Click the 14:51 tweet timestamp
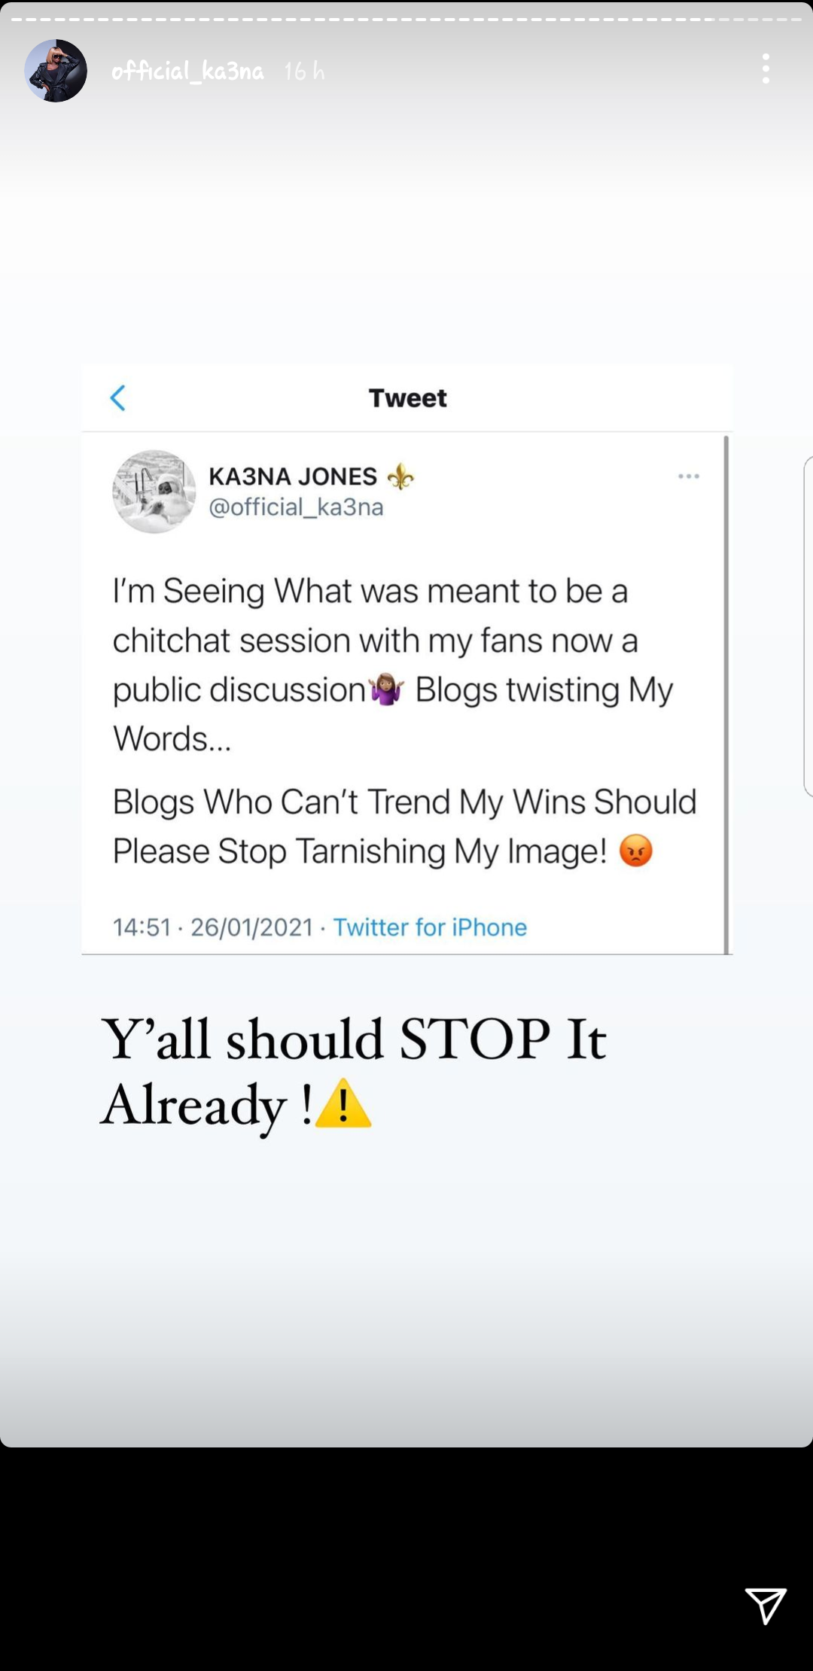 [142, 927]
